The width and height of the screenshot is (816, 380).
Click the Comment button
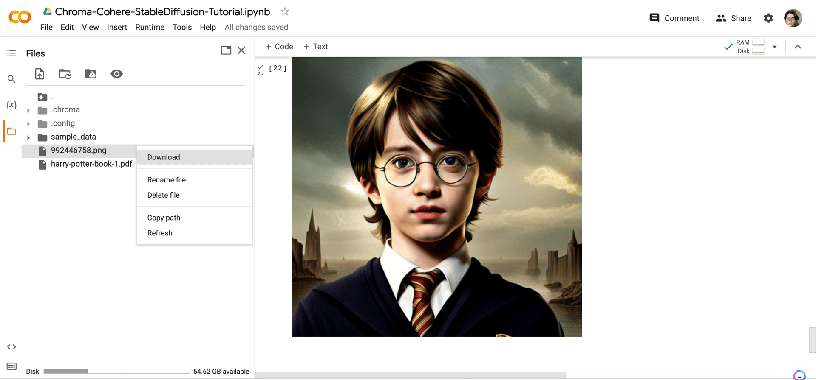(674, 18)
